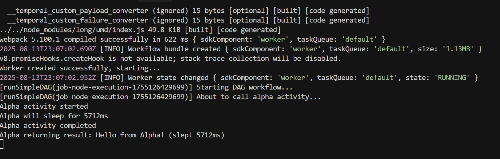Click the terminal cursor block
The image size is (500, 159).
[x=2, y=144]
